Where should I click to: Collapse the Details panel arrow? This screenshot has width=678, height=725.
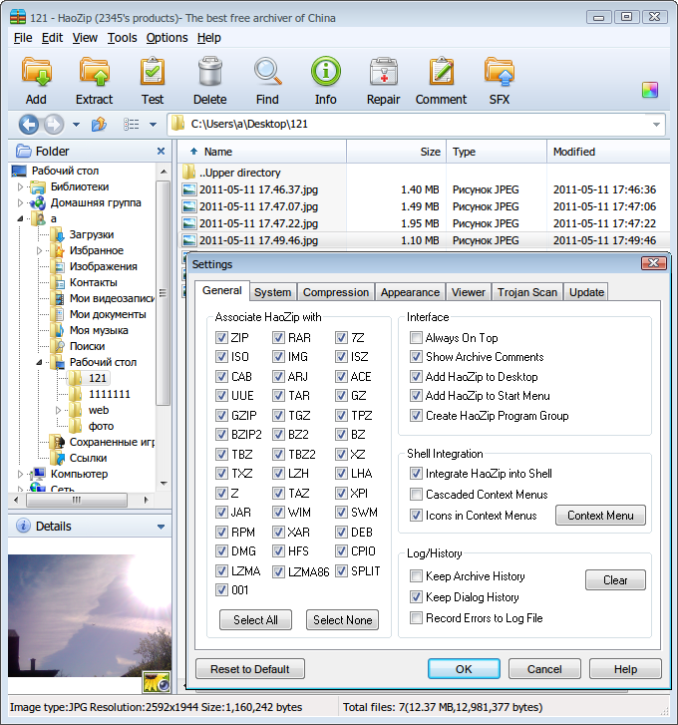tap(162, 527)
